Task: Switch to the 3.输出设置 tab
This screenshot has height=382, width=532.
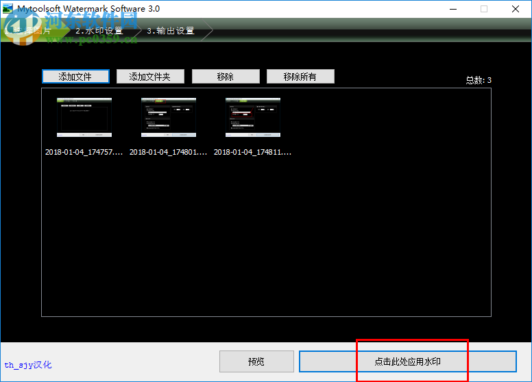Action: (171, 31)
